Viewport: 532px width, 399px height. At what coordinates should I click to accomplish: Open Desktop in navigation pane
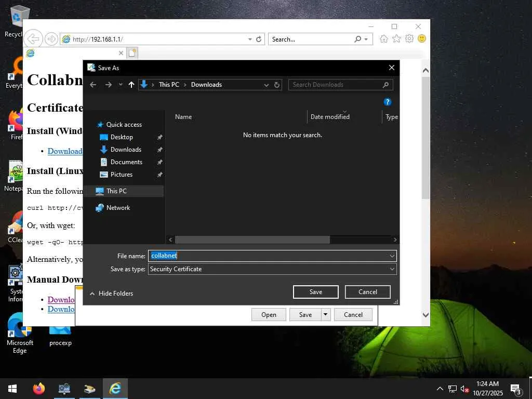pos(122,137)
